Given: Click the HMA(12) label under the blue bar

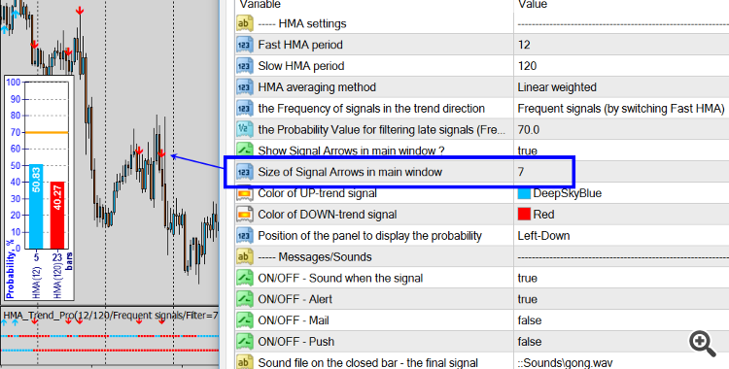Looking at the screenshot, I should [37, 282].
